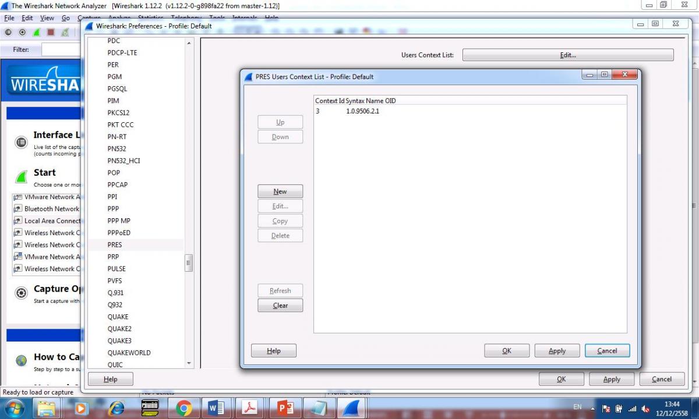Open Interface List icon on start page
699x419 pixels.
(x=22, y=142)
